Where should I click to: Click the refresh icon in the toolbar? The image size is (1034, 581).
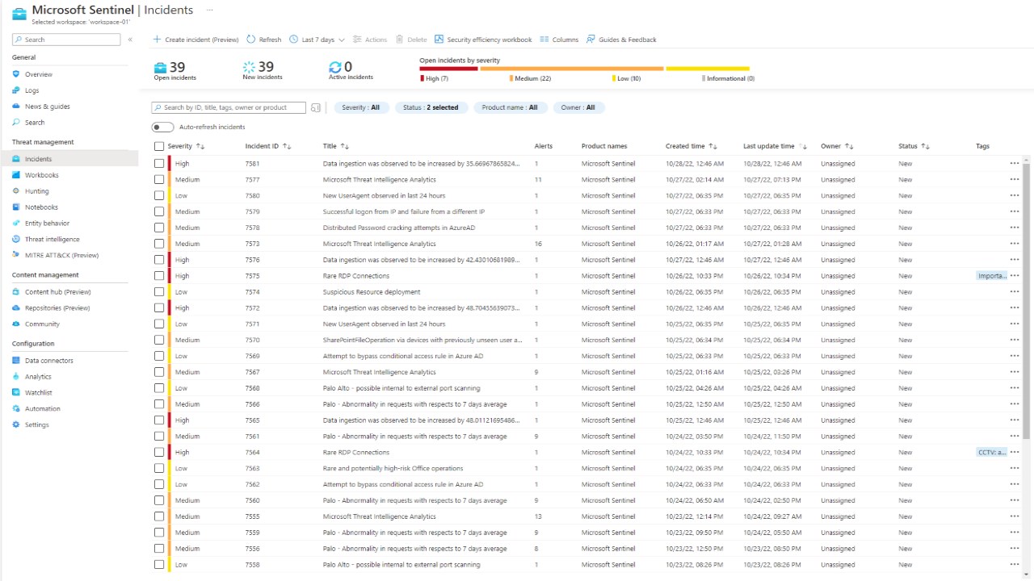click(x=251, y=40)
